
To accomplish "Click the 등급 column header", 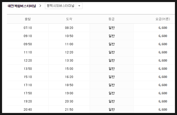I will [111, 19].
